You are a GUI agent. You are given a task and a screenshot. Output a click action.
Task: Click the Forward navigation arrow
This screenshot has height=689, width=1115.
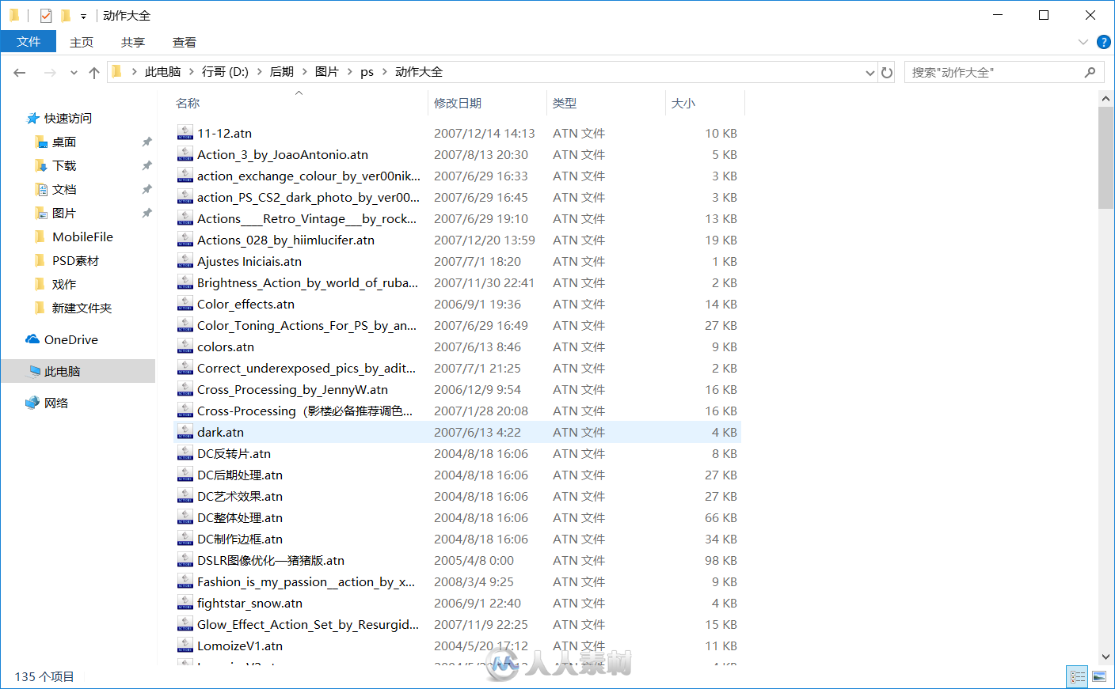coord(50,72)
